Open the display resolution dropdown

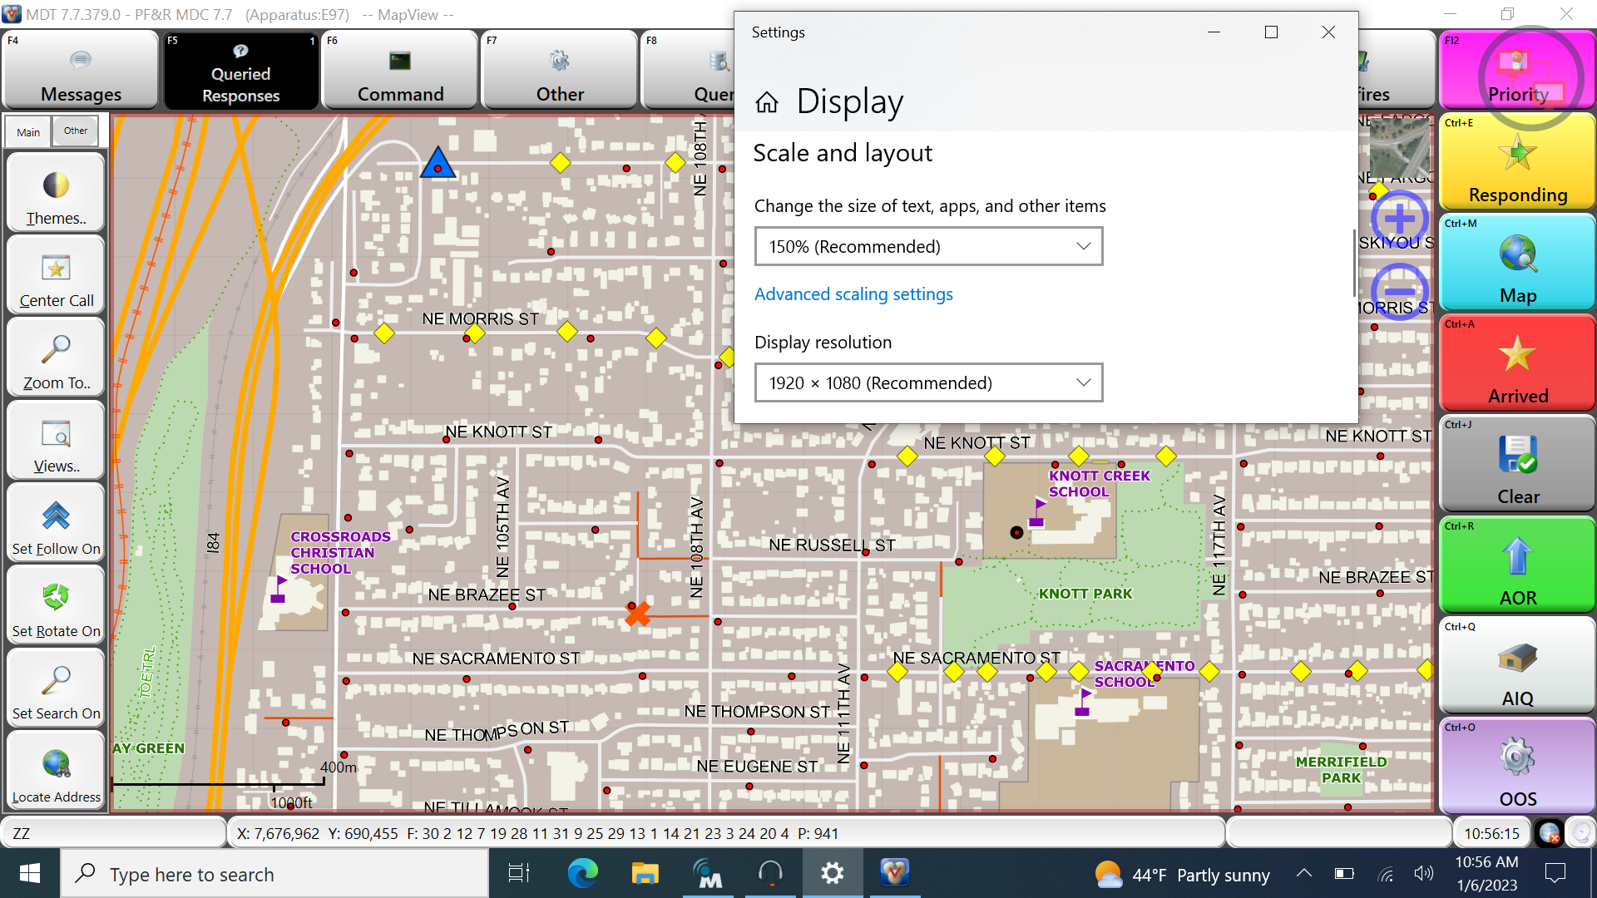click(927, 382)
